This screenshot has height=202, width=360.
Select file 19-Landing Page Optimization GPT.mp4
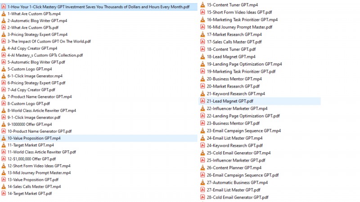[244, 64]
